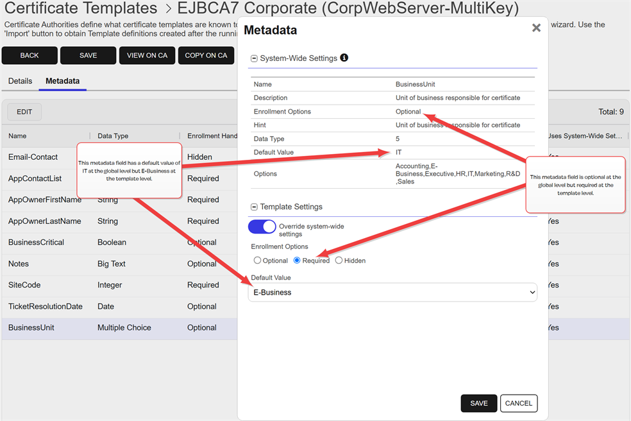Cancel the Metadata dialog
Screen dimensions: 631x421
pos(518,403)
